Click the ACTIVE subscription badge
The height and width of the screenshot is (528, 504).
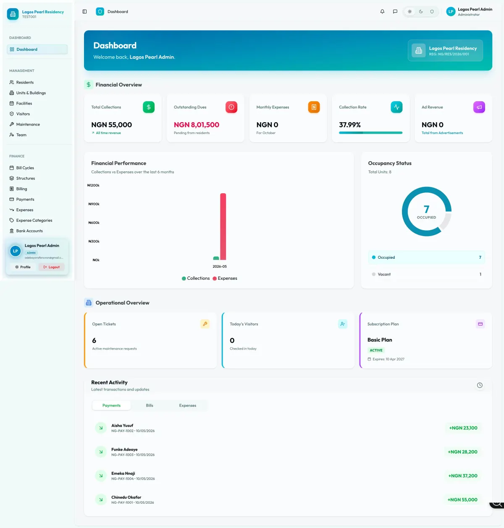pos(376,350)
